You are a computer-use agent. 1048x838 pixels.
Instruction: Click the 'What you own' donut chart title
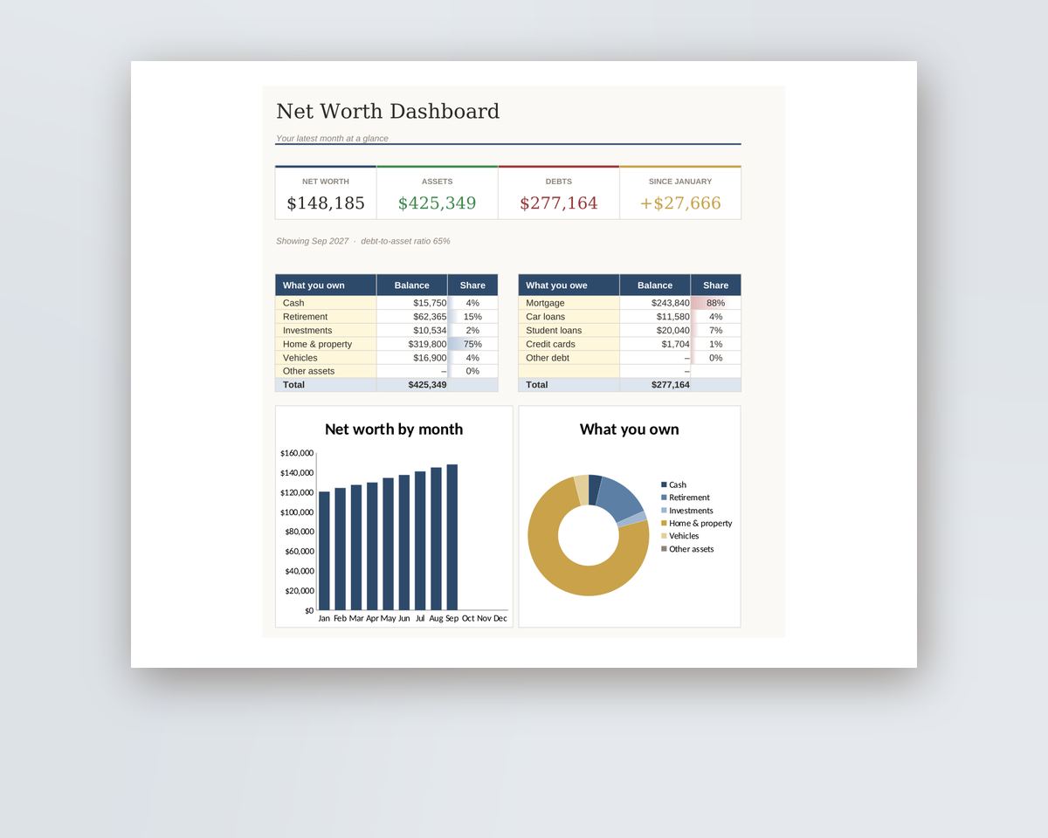pyautogui.click(x=629, y=429)
